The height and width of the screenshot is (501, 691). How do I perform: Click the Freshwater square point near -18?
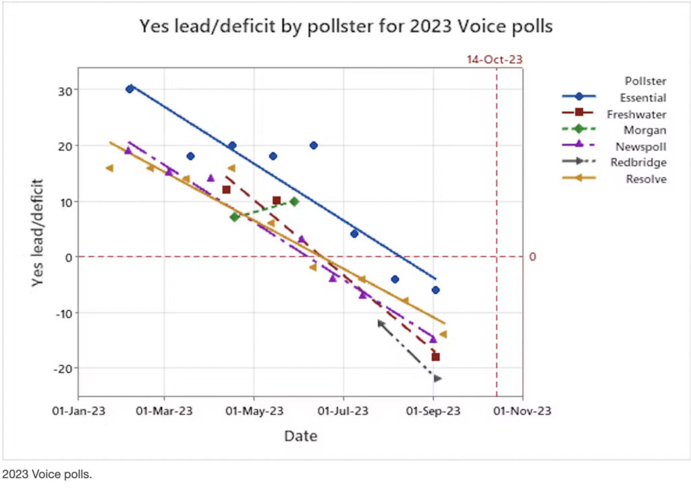[x=436, y=357]
